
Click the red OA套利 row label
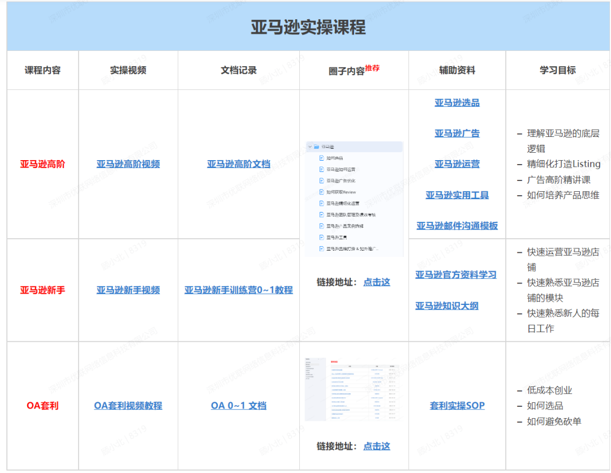coord(42,406)
